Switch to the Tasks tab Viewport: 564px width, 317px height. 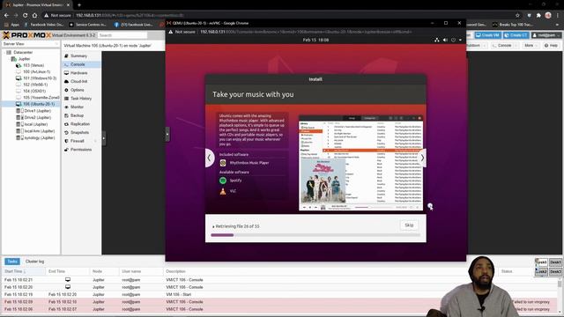pyautogui.click(x=11, y=262)
